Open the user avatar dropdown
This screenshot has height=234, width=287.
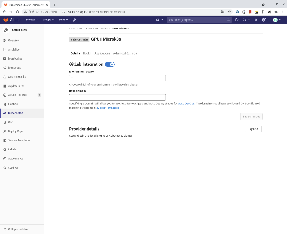click(x=276, y=20)
